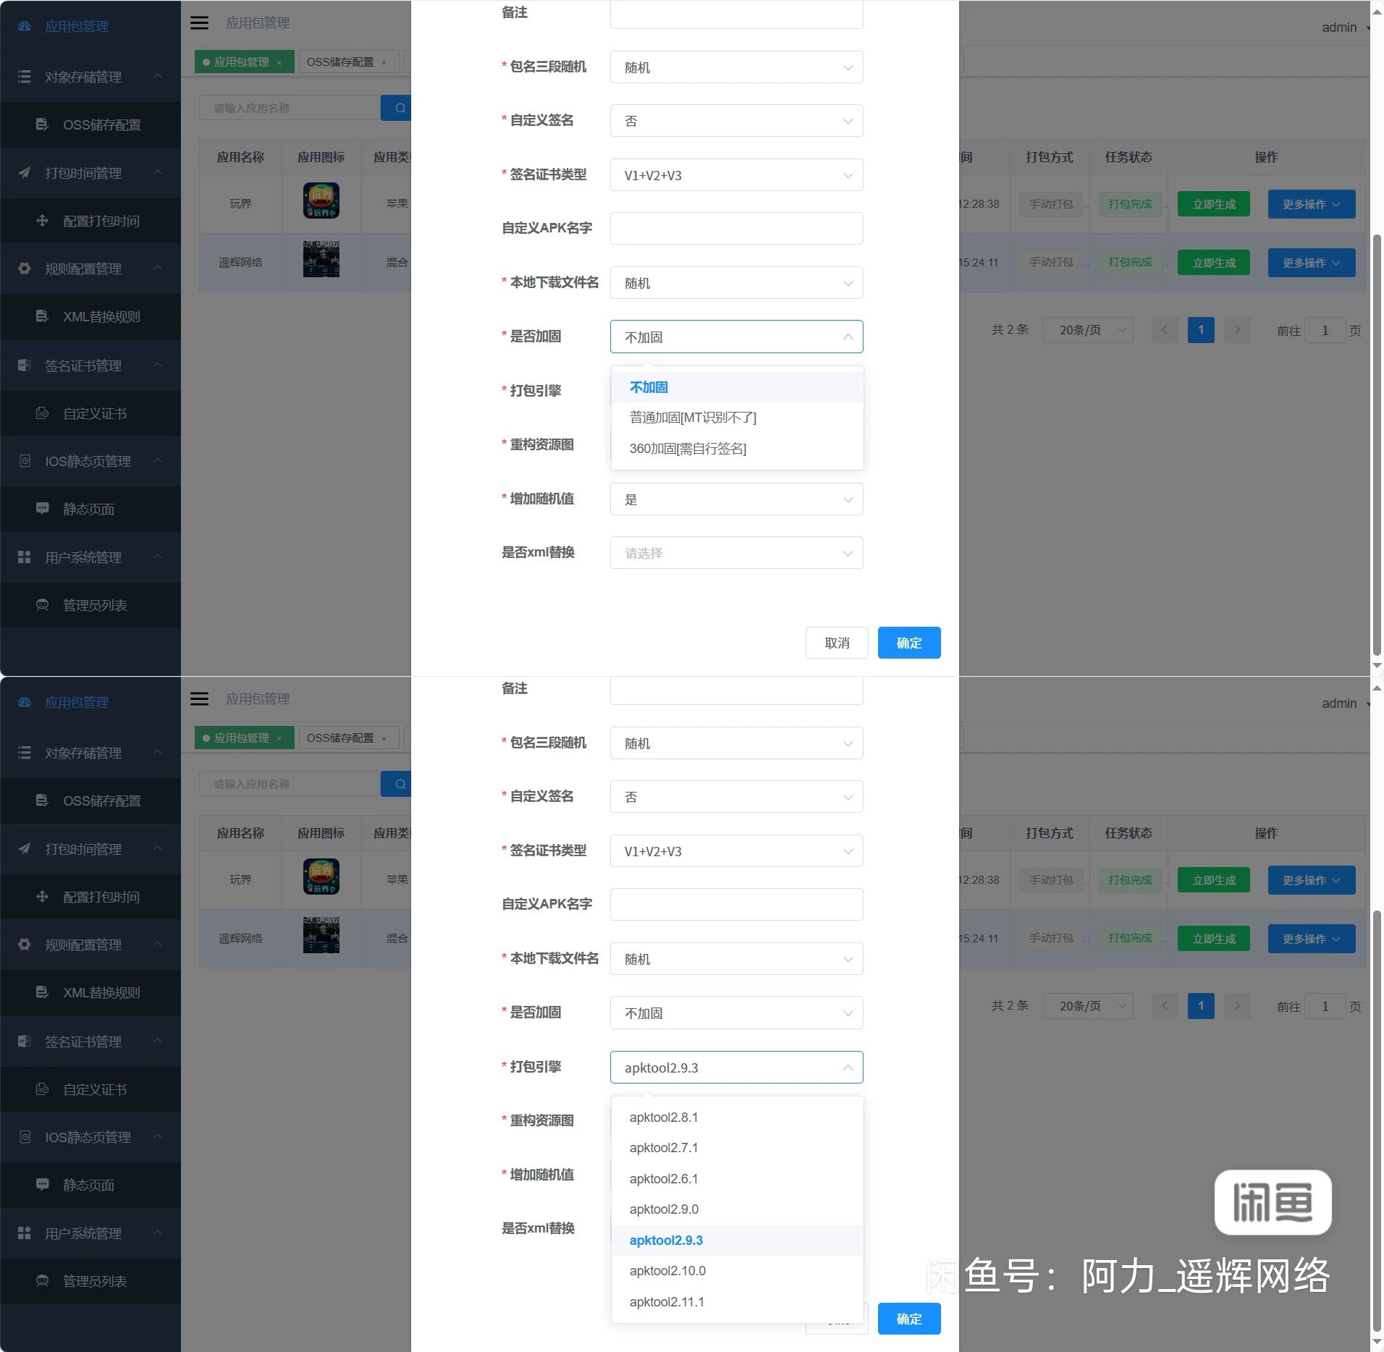This screenshot has height=1352, width=1384.
Task: Select apktool2.8.1 packaging engine option
Action: [x=664, y=1117]
